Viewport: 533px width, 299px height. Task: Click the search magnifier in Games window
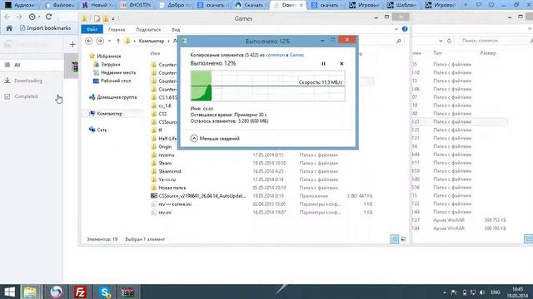(399, 41)
